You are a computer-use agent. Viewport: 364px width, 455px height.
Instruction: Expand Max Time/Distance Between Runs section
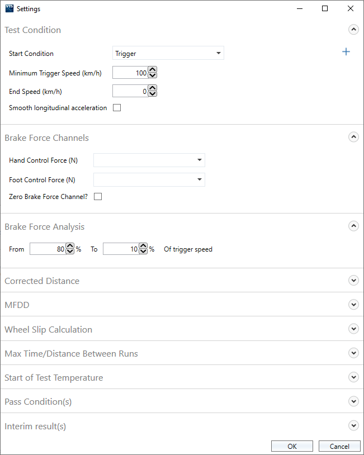click(353, 353)
